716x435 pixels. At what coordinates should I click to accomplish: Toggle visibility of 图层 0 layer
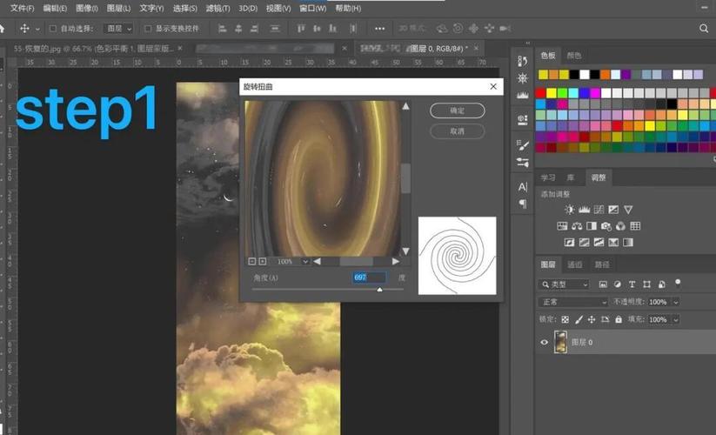pyautogui.click(x=545, y=343)
